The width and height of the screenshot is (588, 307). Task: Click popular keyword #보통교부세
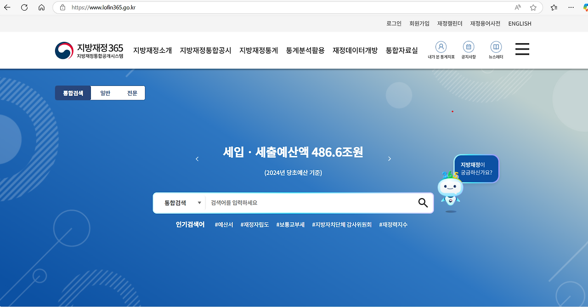click(290, 225)
